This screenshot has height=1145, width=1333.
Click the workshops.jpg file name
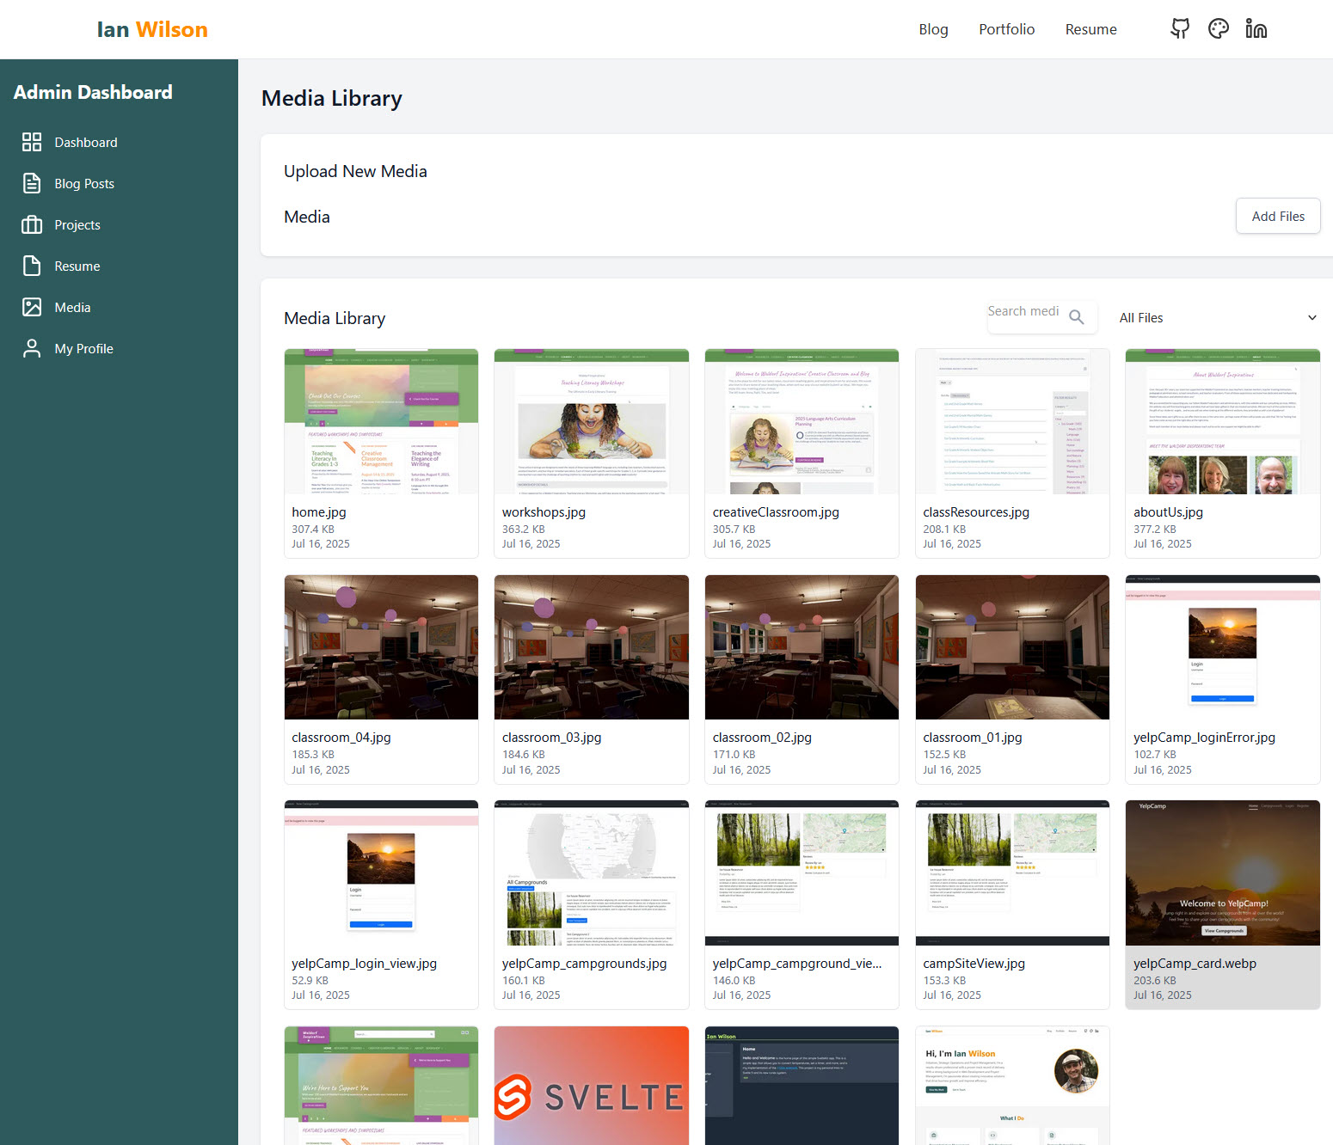point(544,512)
